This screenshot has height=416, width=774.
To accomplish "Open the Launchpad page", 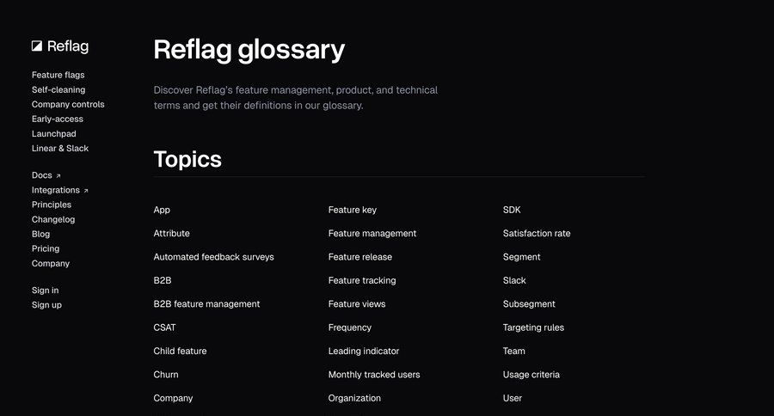I will [x=54, y=134].
